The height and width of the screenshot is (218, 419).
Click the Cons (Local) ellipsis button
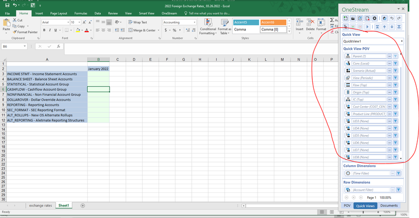tap(390, 63)
